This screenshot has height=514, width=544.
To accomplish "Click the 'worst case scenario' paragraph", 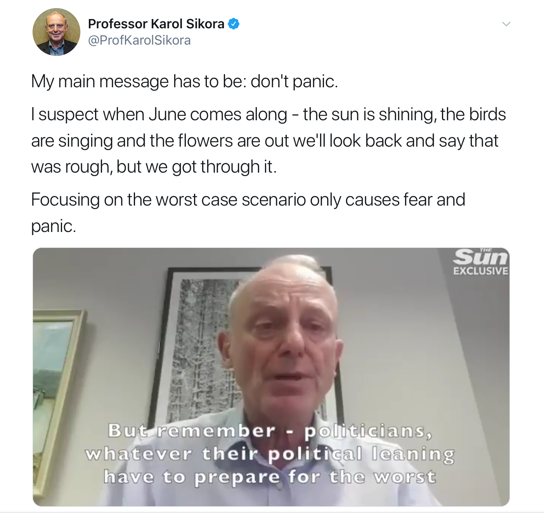I will coord(248,213).
